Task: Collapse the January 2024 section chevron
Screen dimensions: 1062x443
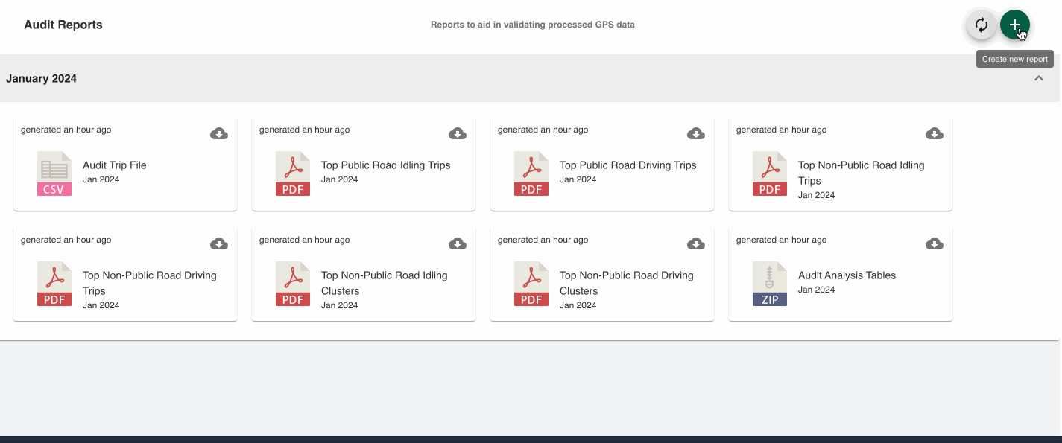Action: point(1038,79)
